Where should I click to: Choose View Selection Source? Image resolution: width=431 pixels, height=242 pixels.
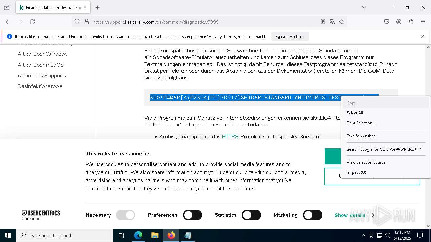pos(386,162)
